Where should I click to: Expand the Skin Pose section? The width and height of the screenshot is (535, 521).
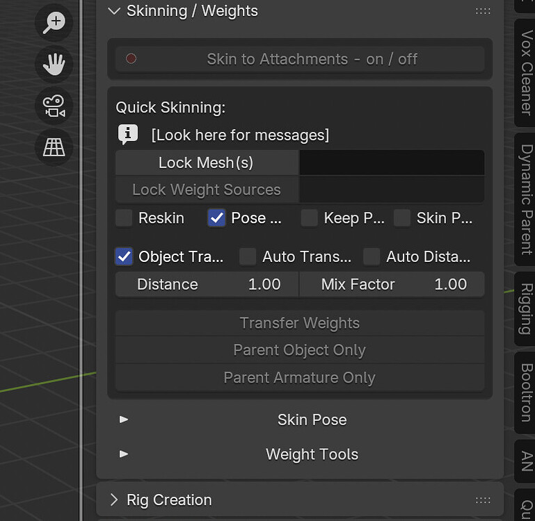(124, 420)
